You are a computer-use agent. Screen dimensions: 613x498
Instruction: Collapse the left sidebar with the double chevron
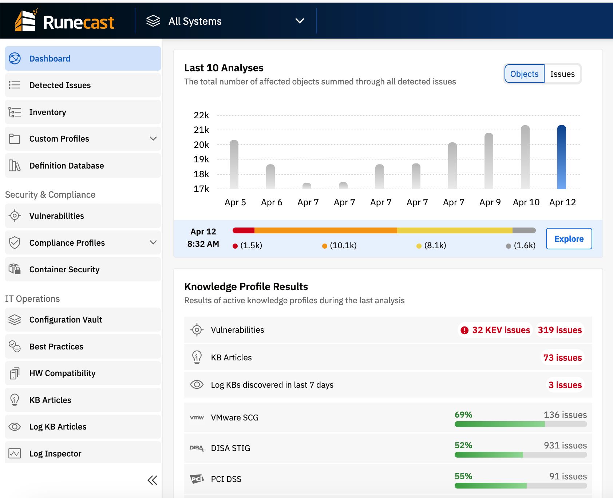point(153,480)
